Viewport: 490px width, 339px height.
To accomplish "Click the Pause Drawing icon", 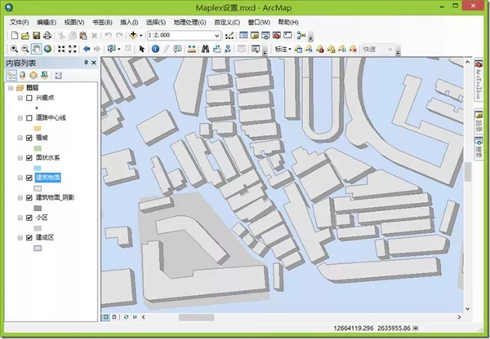I will coord(135,317).
